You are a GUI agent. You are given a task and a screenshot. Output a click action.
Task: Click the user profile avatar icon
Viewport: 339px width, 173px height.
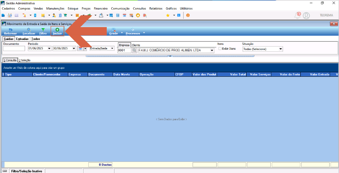306,15
